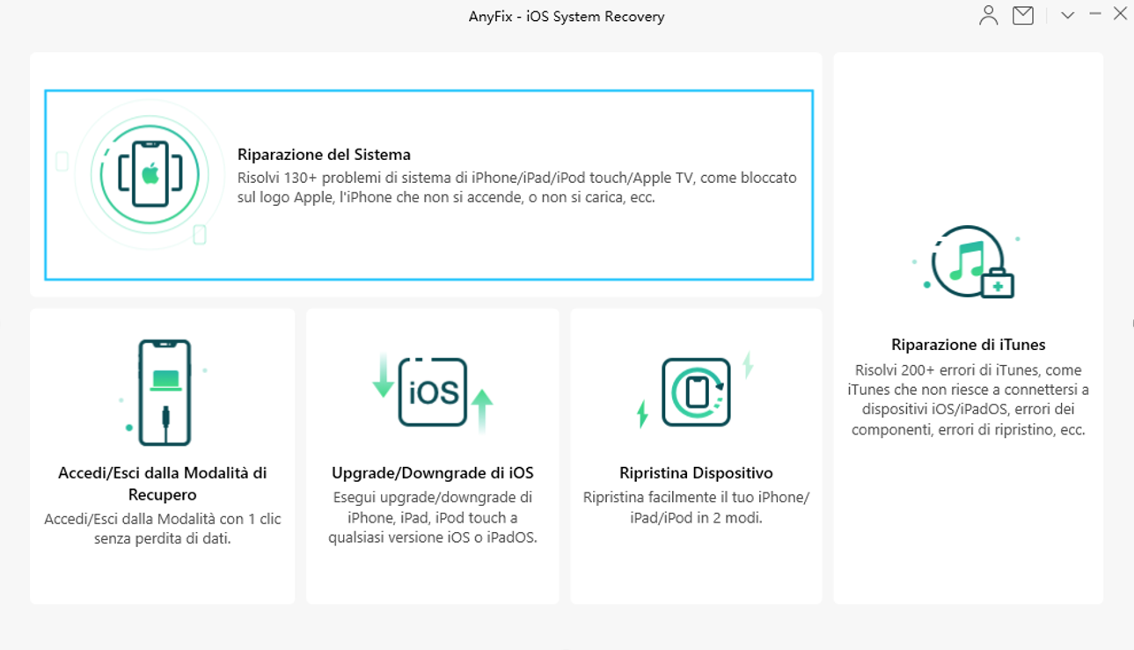Click the System Repair phone icon
The height and width of the screenshot is (650, 1134).
(x=150, y=174)
